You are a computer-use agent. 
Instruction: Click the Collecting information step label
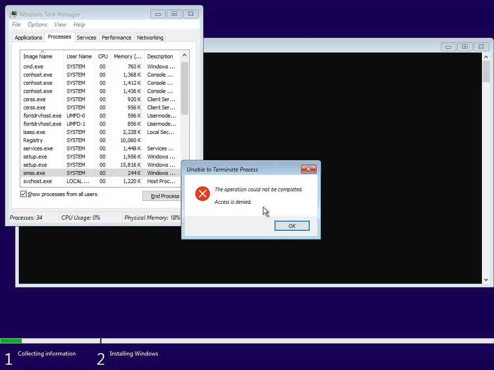(x=47, y=353)
